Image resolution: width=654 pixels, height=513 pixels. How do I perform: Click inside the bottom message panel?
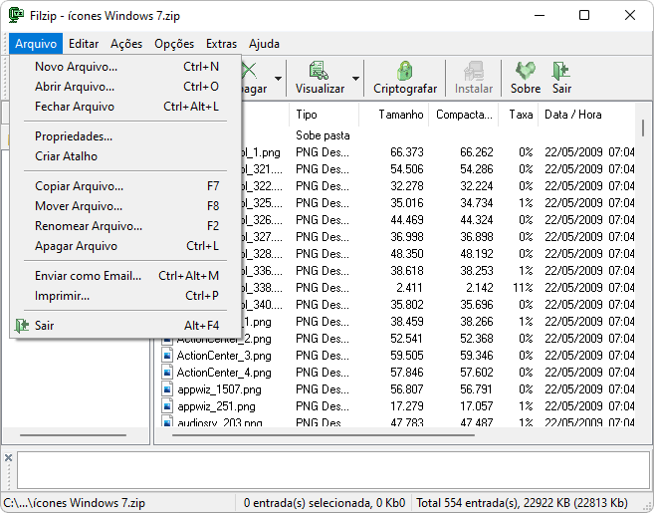click(332, 470)
